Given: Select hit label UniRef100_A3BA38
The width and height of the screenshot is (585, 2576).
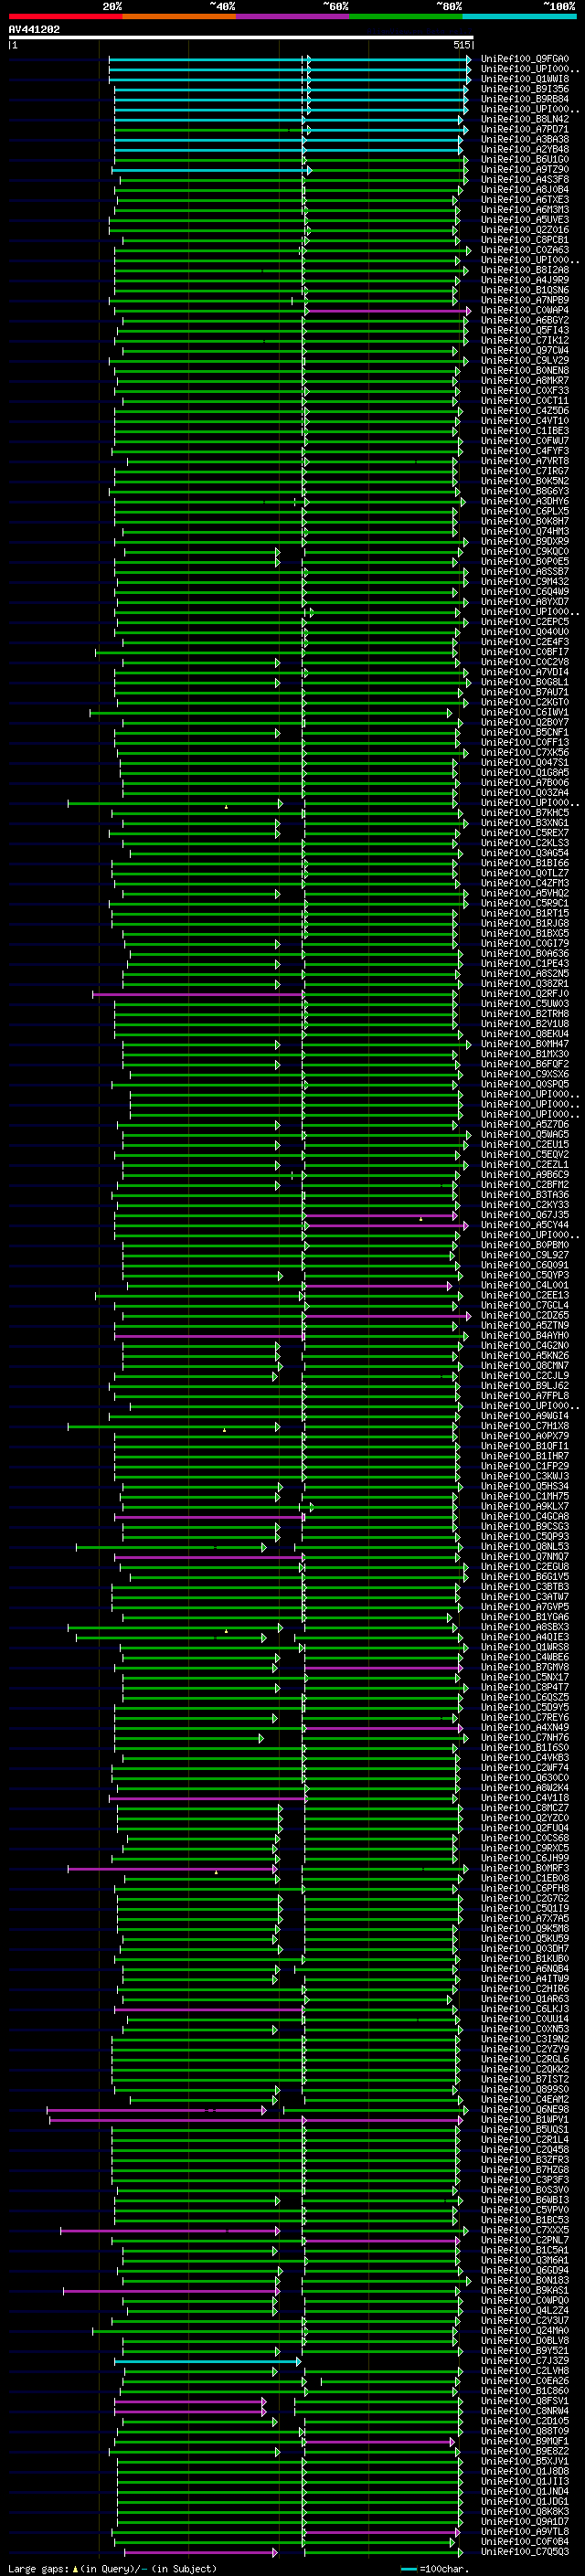Looking at the screenshot, I should 525,139.
